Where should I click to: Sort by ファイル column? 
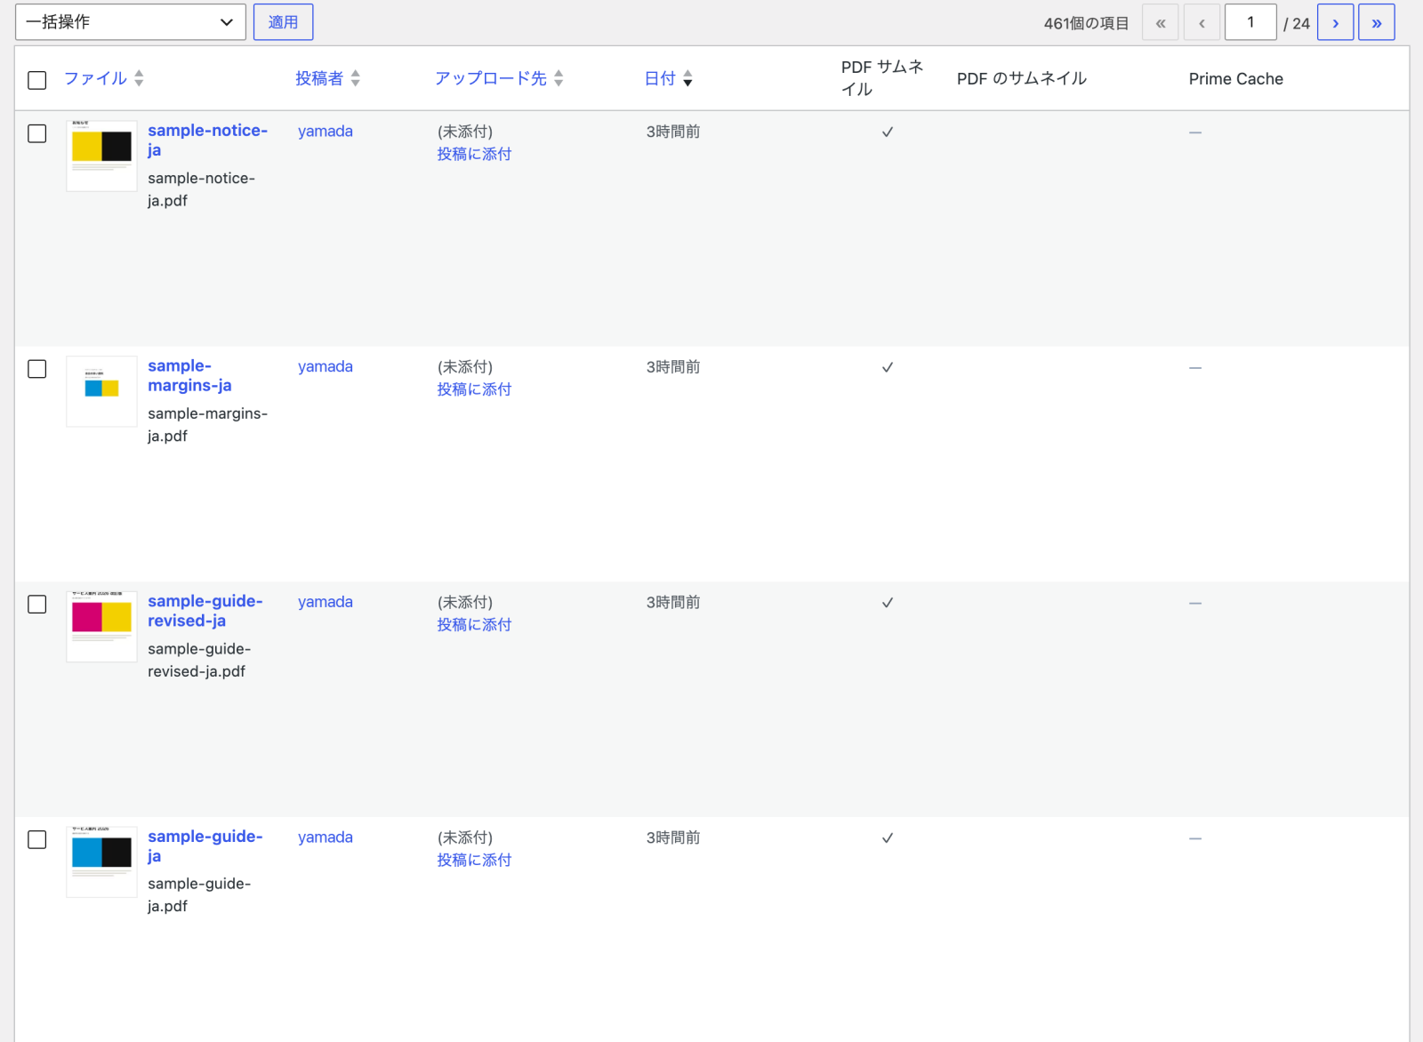(95, 78)
